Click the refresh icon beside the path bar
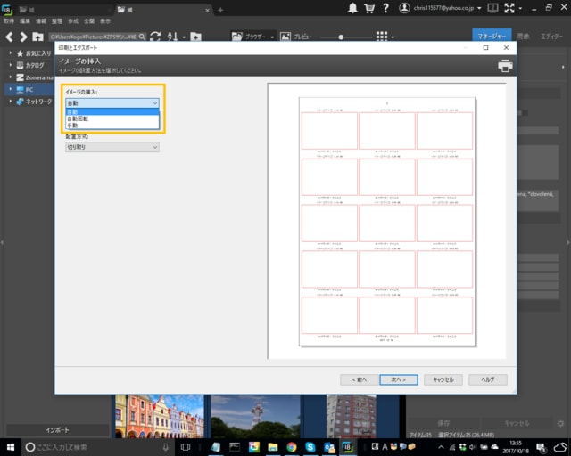 coord(155,37)
